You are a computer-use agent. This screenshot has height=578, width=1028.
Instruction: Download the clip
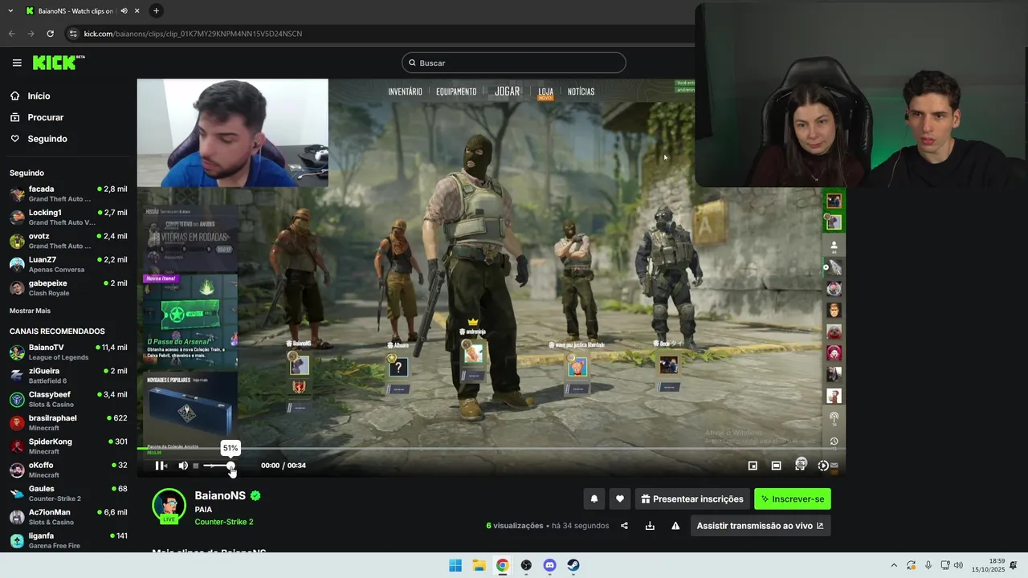pyautogui.click(x=650, y=526)
